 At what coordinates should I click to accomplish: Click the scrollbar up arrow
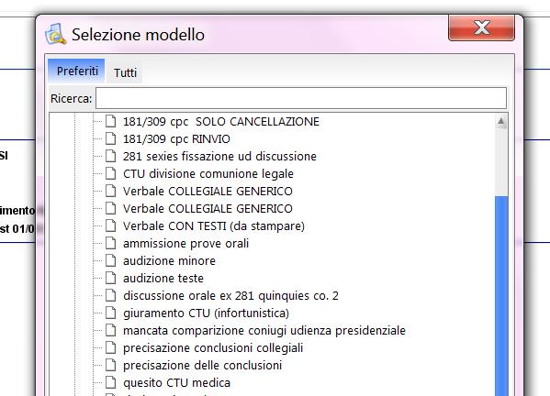coord(501,121)
